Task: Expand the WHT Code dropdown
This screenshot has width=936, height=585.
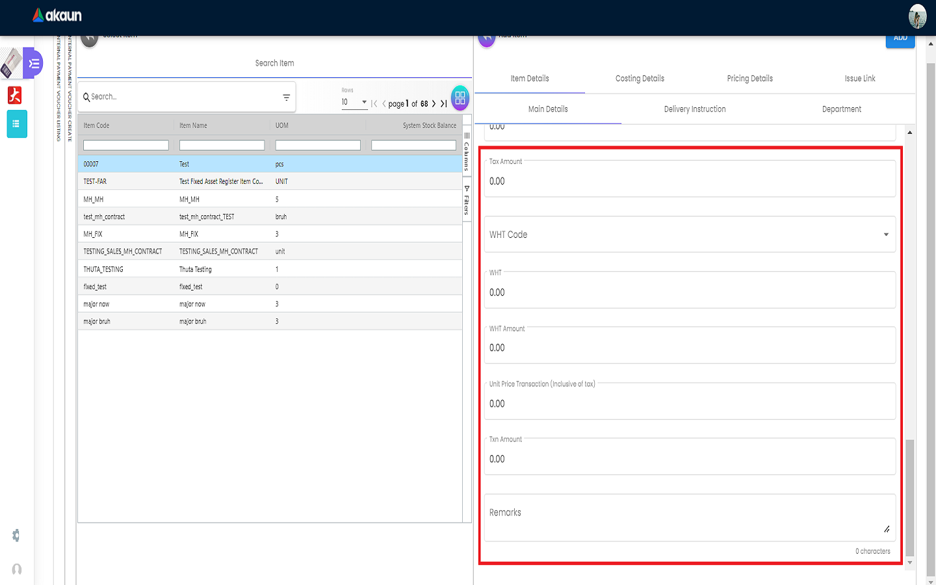Action: [885, 235]
